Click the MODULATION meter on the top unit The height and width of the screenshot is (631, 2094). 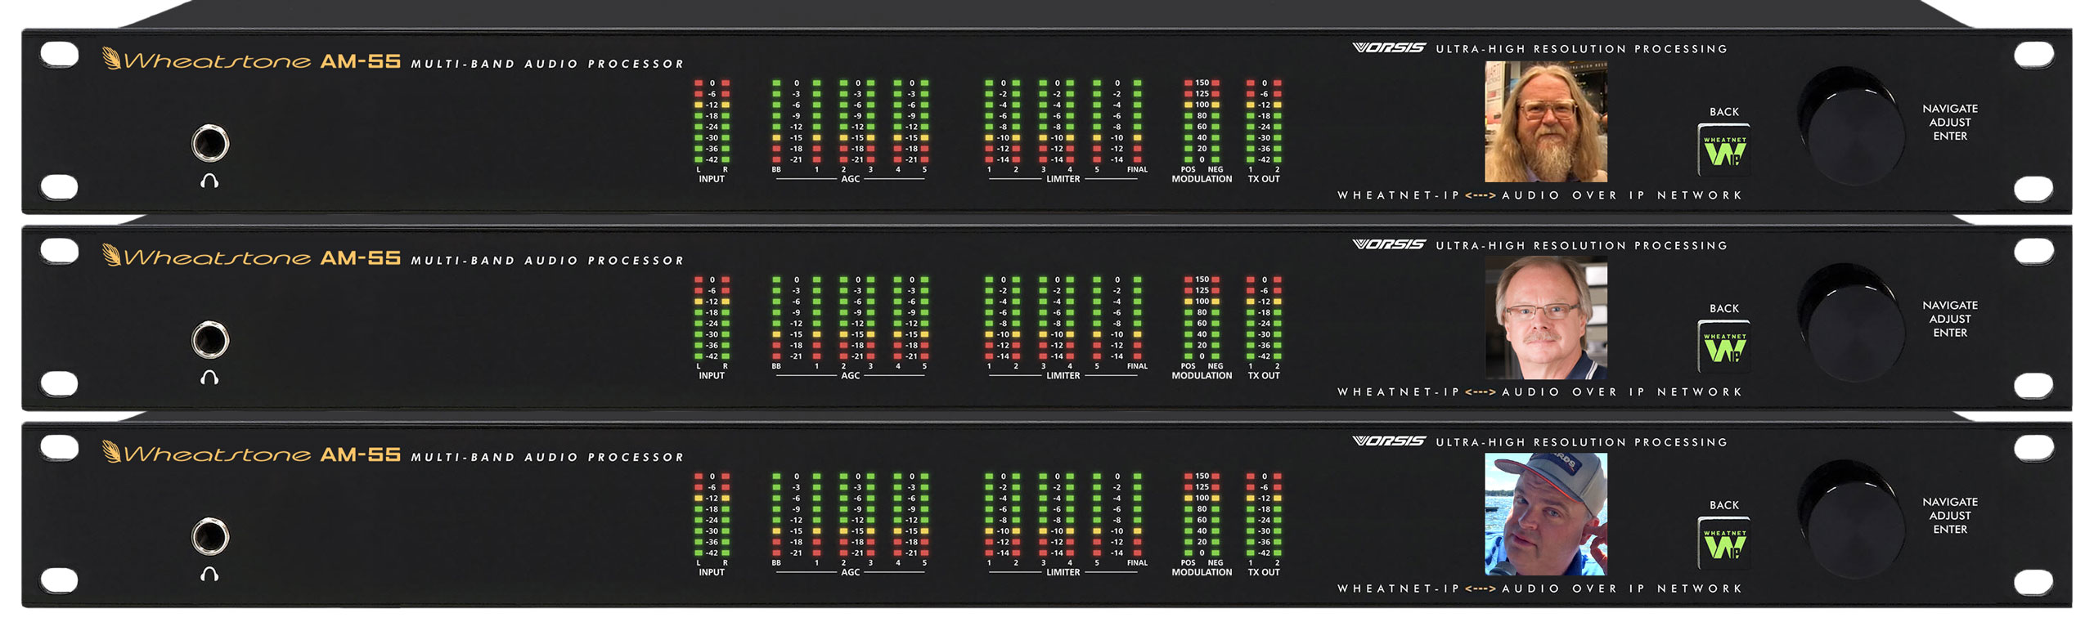pyautogui.click(x=1202, y=131)
